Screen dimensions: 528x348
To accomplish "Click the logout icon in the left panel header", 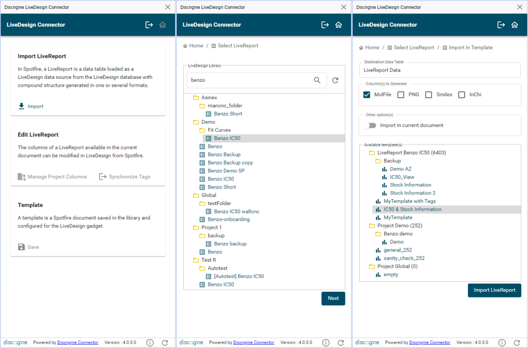I will point(149,24).
